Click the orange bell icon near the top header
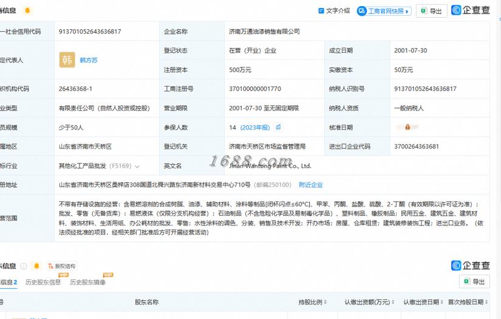The width and height of the screenshot is (501, 319). point(27,10)
